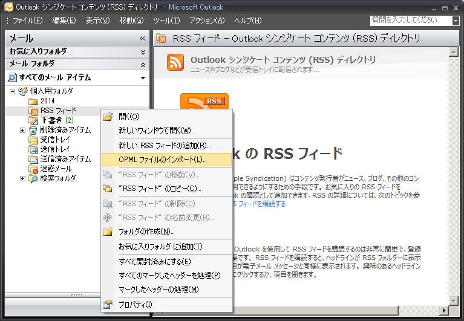Click the vertical scrollbar up arrow
This screenshot has height=321, width=464.
(x=453, y=53)
